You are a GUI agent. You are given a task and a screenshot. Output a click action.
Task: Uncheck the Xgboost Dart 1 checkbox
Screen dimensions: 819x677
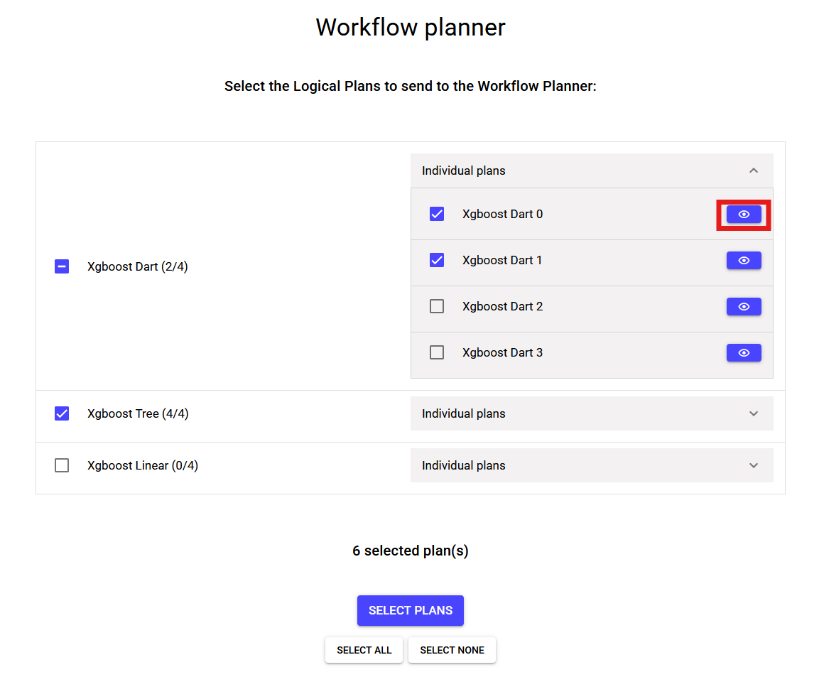[436, 259]
